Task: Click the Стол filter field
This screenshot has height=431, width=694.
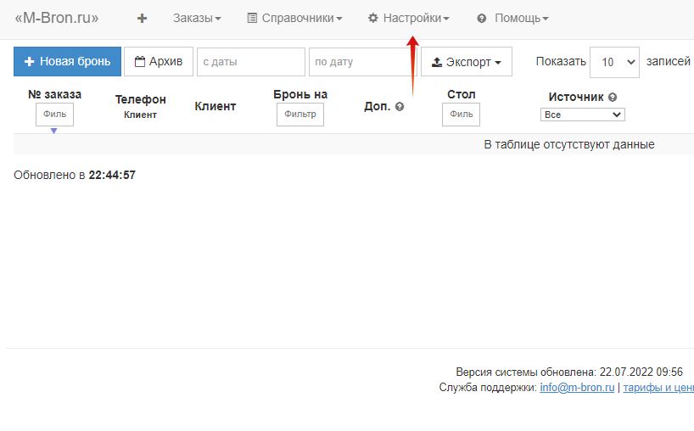Action: tap(461, 115)
